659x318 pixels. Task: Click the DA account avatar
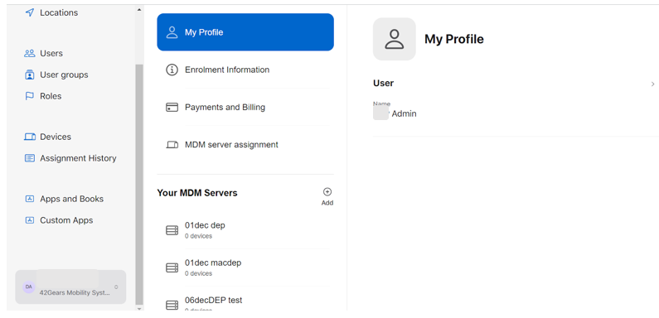(28, 287)
